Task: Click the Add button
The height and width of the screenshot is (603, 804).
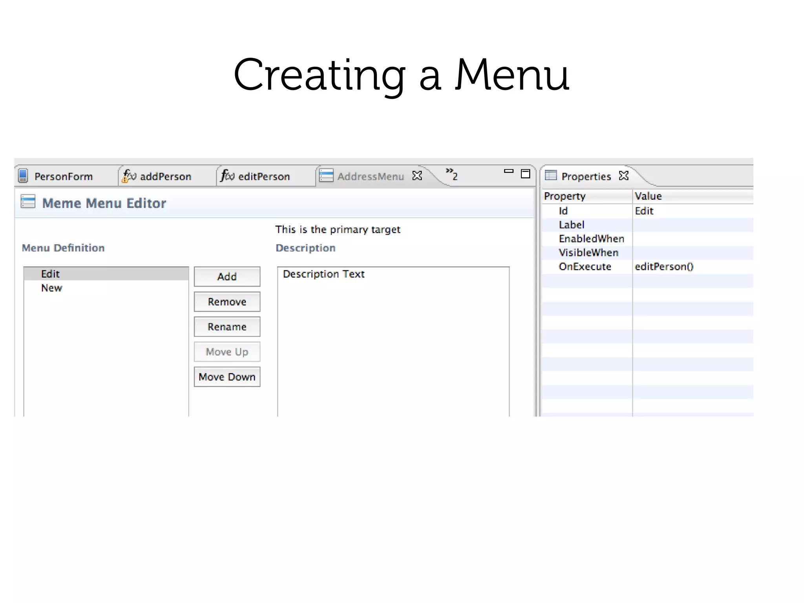Action: click(227, 277)
